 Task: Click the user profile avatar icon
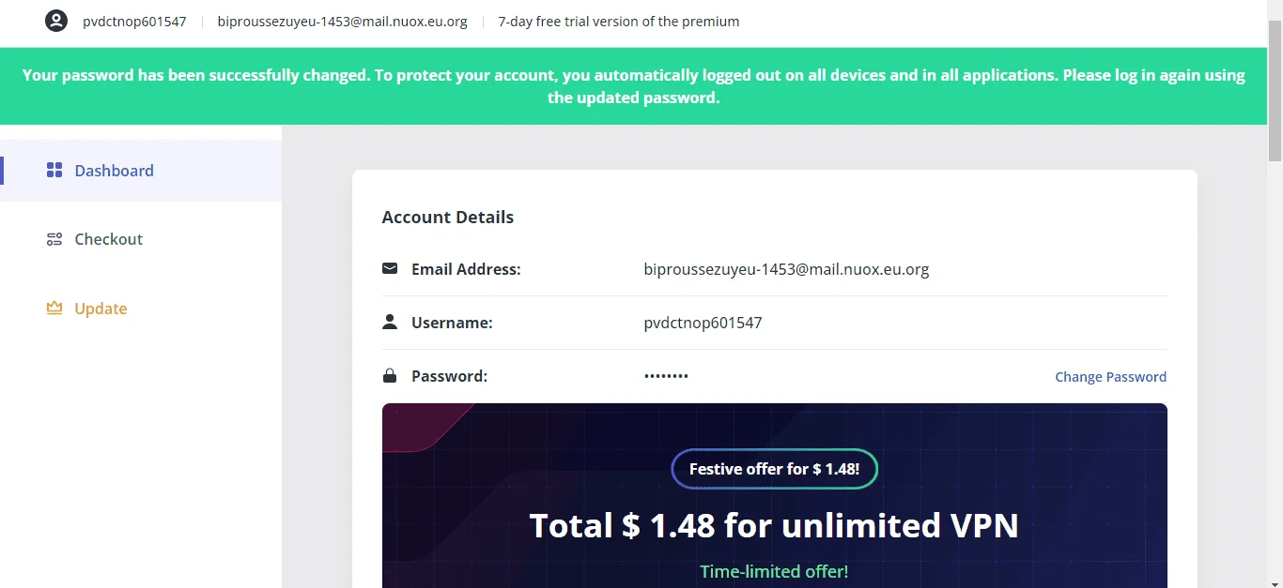coord(56,21)
